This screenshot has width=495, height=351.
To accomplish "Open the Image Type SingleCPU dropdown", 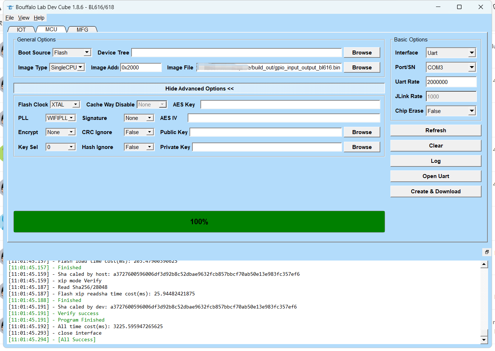I will [x=67, y=68].
